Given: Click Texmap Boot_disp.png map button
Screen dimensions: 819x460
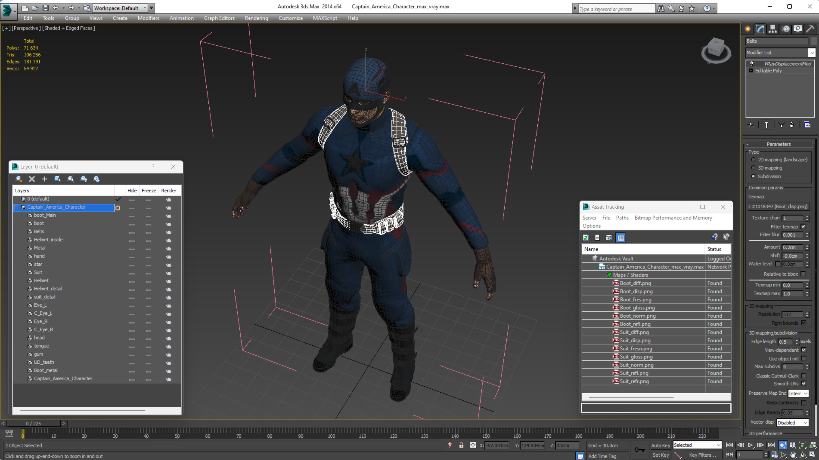Looking at the screenshot, I should [x=778, y=206].
